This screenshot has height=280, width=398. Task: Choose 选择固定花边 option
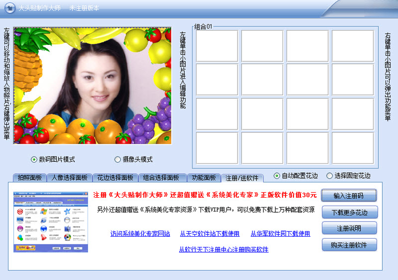pyautogui.click(x=348, y=176)
